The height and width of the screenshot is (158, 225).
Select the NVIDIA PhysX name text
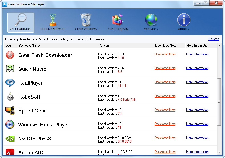point(35,139)
